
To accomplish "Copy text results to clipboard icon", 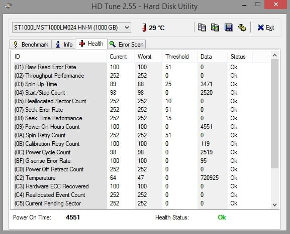I will point(202,28).
